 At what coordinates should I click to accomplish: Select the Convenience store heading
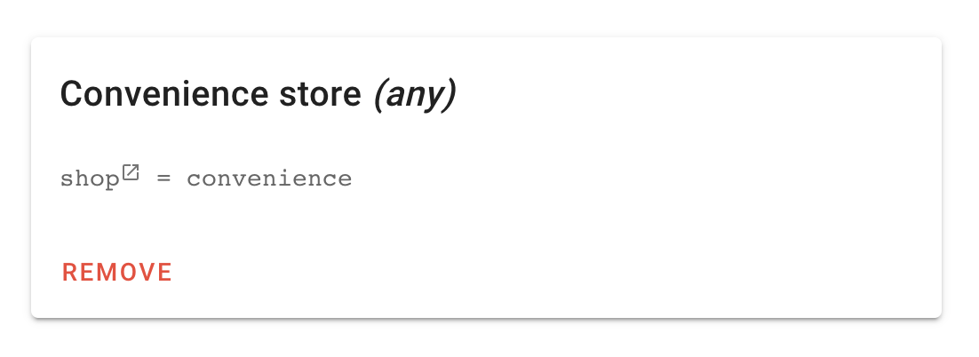pos(258,94)
